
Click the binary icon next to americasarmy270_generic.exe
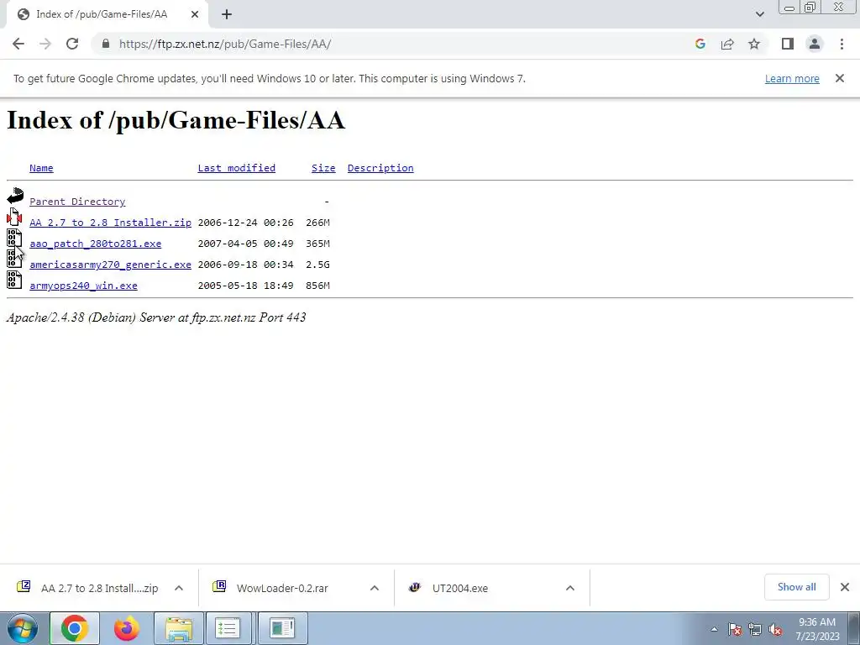[x=14, y=259]
